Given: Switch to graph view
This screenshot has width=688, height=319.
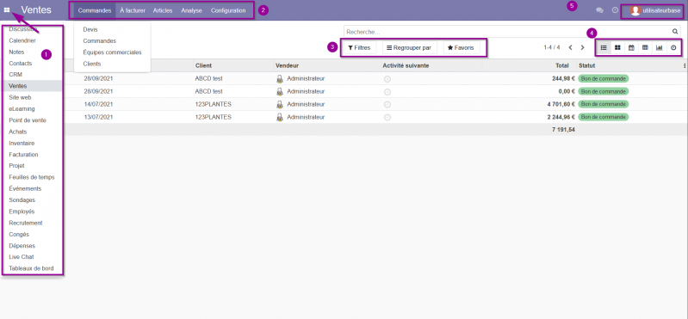Looking at the screenshot, I should coord(659,47).
